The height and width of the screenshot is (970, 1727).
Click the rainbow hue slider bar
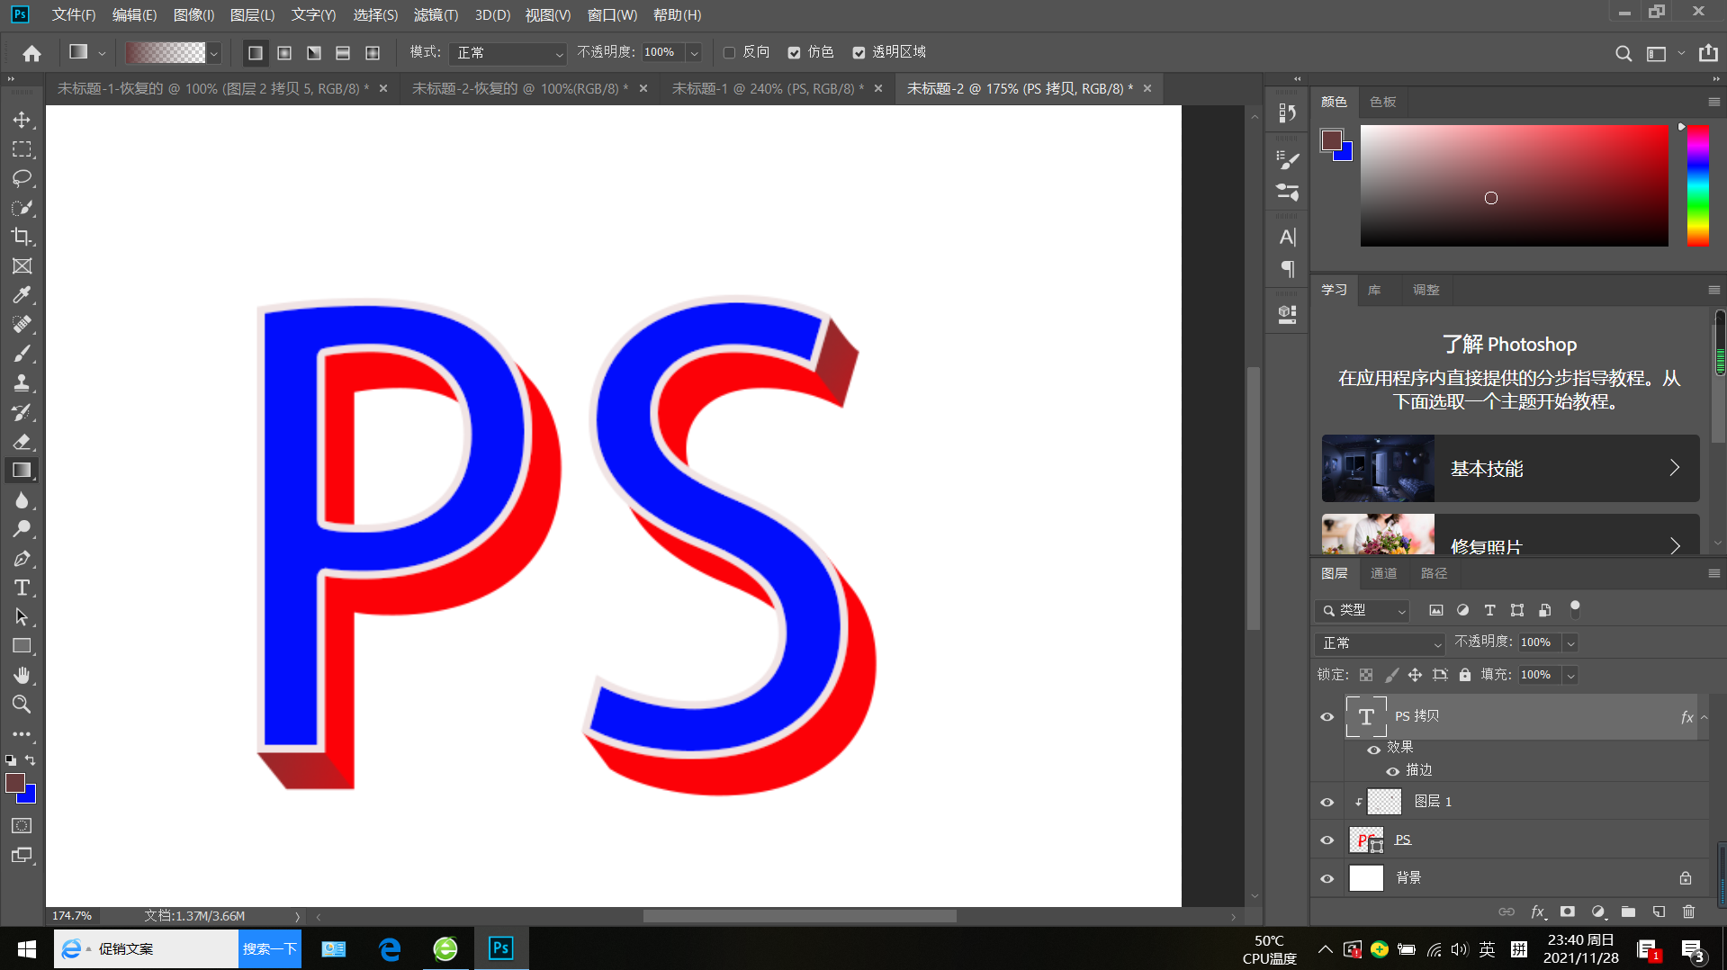point(1697,185)
